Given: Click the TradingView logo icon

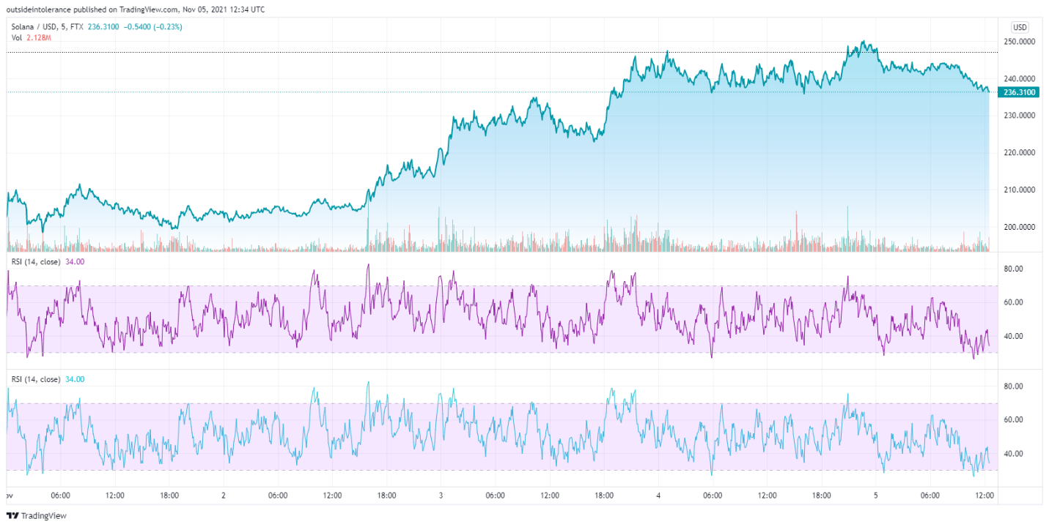Looking at the screenshot, I should click(12, 515).
